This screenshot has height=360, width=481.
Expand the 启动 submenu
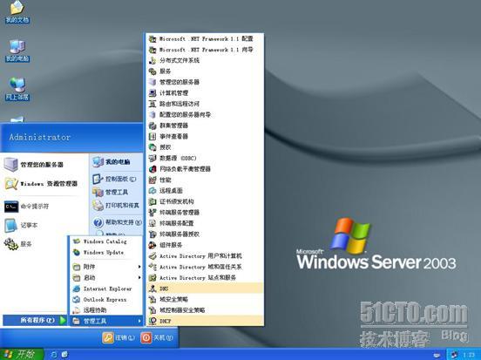[x=106, y=278]
